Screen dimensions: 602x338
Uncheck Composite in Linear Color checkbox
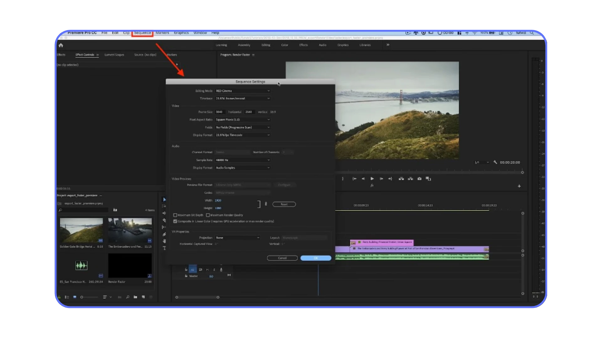(x=175, y=221)
